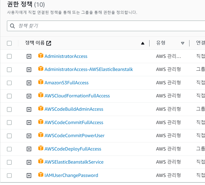The height and width of the screenshot is (185, 205).
Task: Expand AWSCodeCommitFullAccess policy details
Action: (29, 123)
